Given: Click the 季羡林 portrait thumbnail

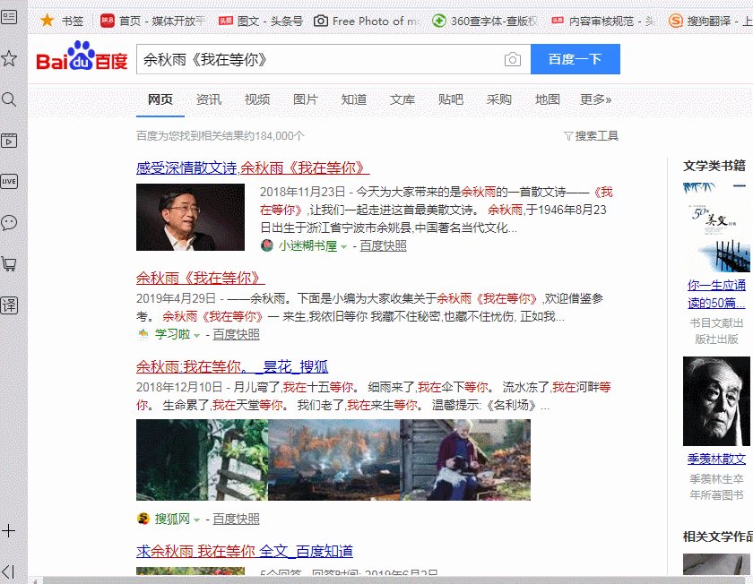Looking at the screenshot, I should point(716,401).
